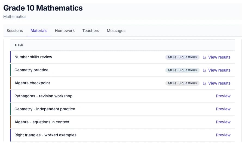
Task: Click bar chart icon in Geometry practice row
Action: pyautogui.click(x=204, y=70)
